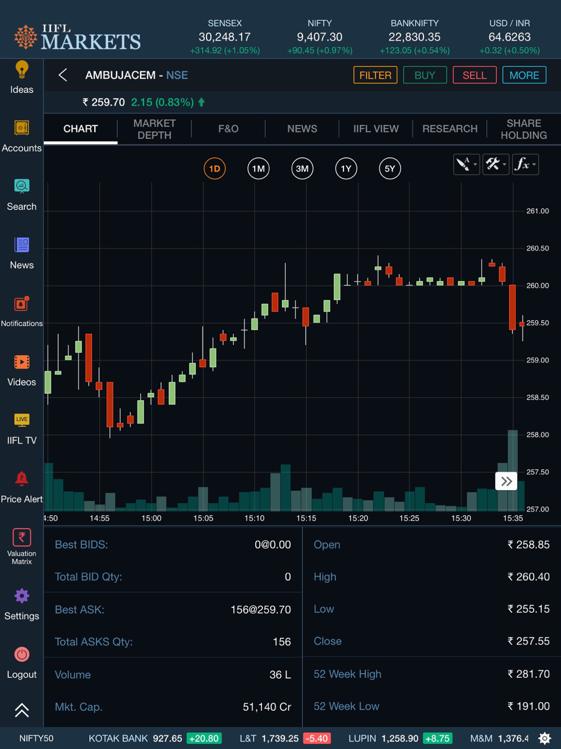
Task: Tap the Volume 36 L value
Action: 280,675
